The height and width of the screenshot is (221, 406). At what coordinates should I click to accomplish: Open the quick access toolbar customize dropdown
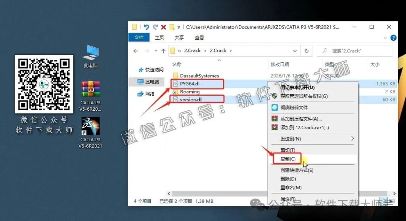point(179,27)
